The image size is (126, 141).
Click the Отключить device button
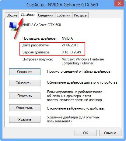(x=25, y=108)
